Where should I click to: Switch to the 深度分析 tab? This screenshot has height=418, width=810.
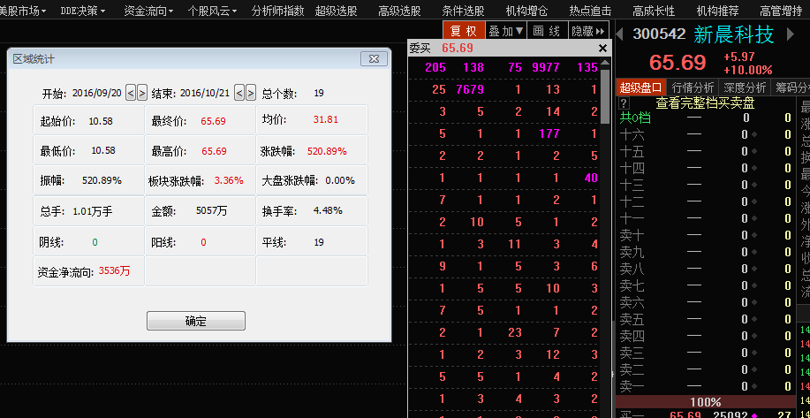coord(745,87)
